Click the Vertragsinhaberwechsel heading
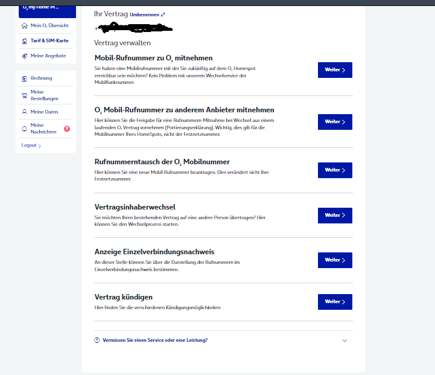435x375 pixels. click(x=135, y=207)
